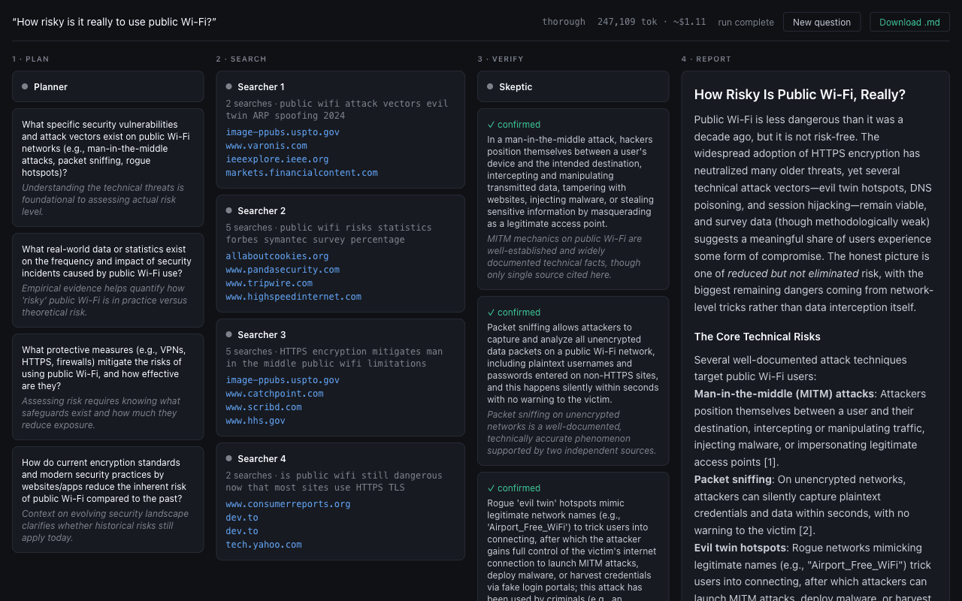Viewport: 962px width, 601px height.
Task: Click the confirmed checkmark on the man-in-the-middle claim
Action: [x=491, y=125]
